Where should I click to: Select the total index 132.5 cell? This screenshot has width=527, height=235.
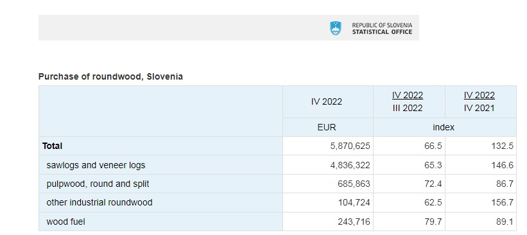click(481, 146)
